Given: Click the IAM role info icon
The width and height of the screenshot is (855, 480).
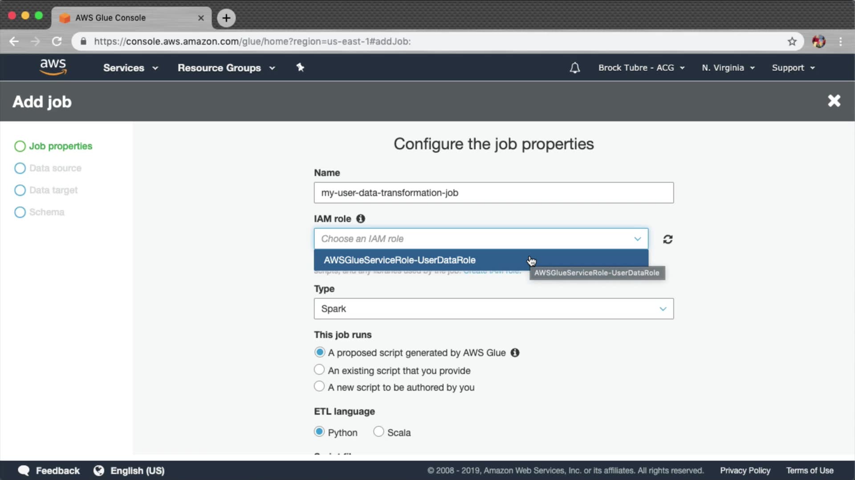Looking at the screenshot, I should tap(361, 219).
